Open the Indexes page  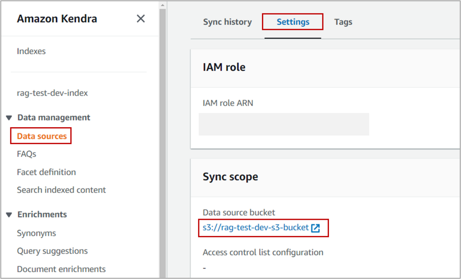coord(31,51)
